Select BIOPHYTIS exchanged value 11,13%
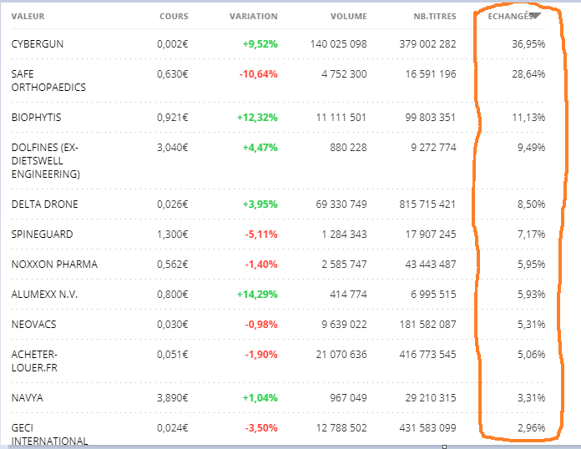 click(x=528, y=118)
